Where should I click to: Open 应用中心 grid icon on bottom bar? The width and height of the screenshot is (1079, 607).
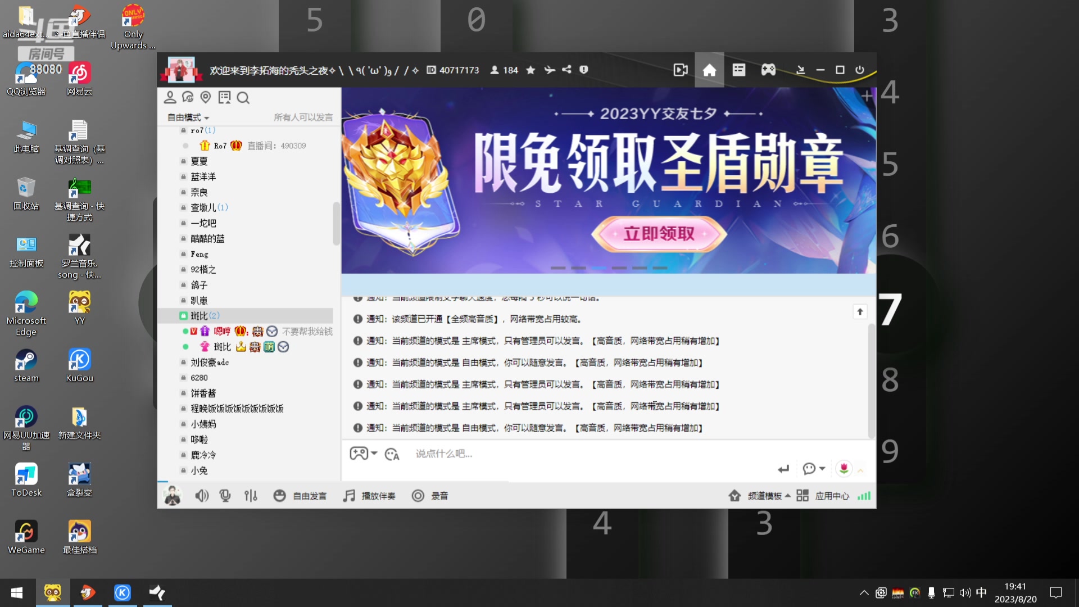803,496
